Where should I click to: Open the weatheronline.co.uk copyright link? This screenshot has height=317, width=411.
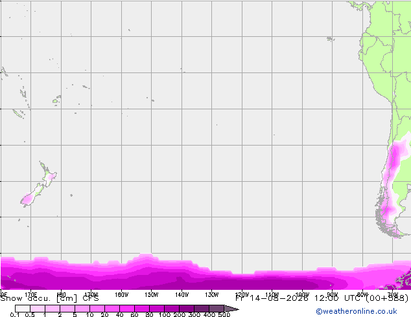point(357,311)
